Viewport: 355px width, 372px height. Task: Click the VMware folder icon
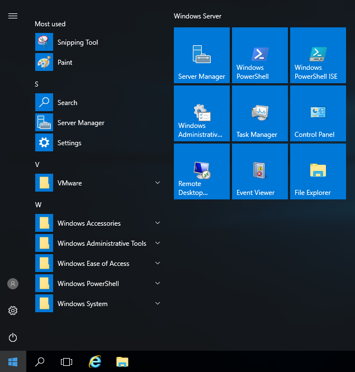click(x=44, y=183)
